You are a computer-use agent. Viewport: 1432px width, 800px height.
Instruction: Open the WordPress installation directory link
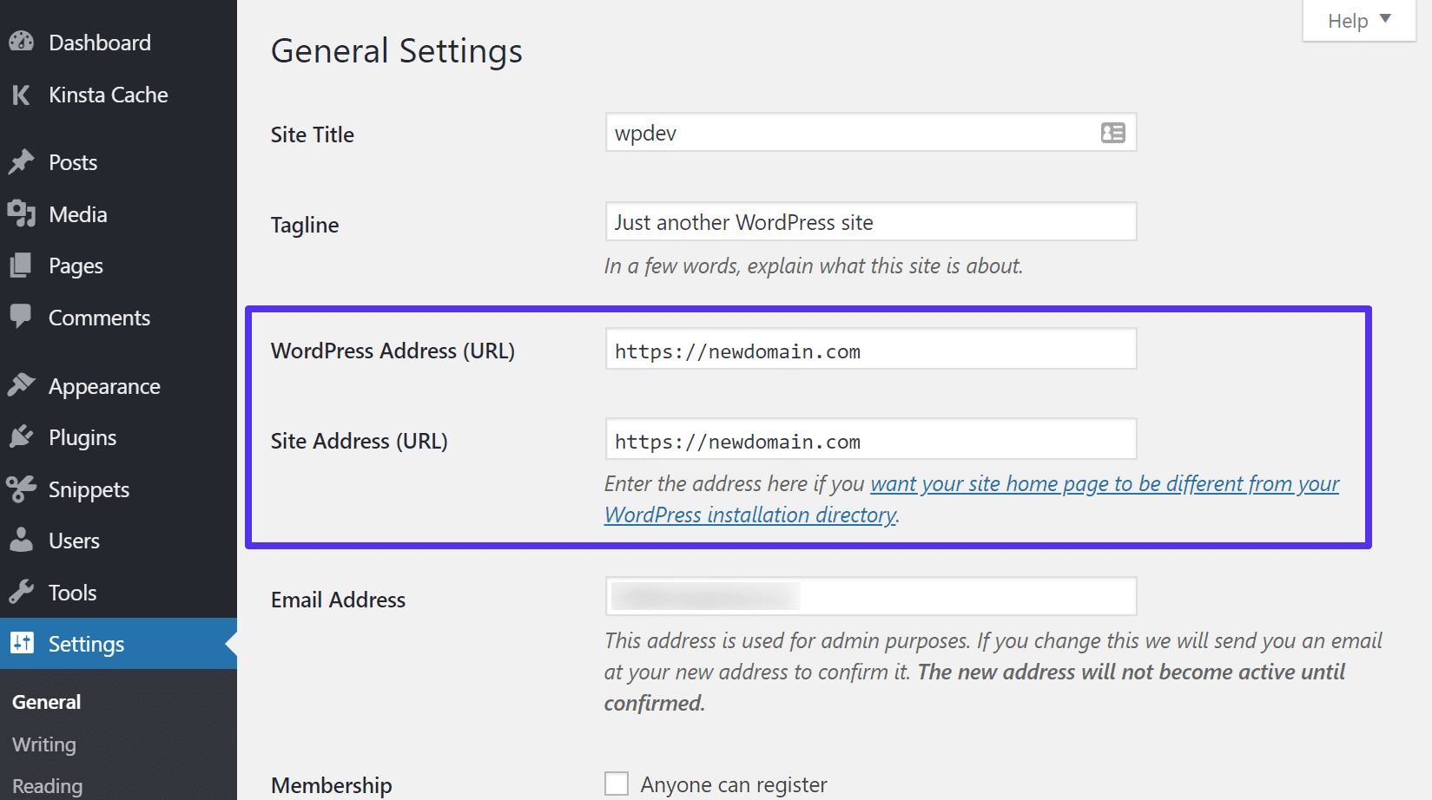click(x=749, y=515)
